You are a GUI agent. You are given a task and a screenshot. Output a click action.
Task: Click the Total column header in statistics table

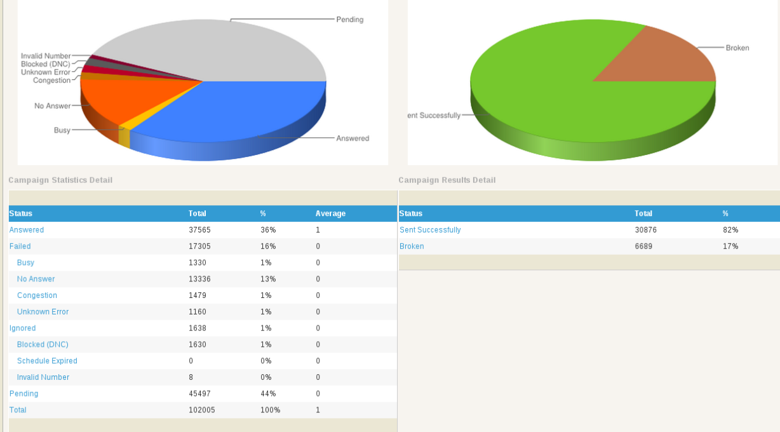(198, 213)
